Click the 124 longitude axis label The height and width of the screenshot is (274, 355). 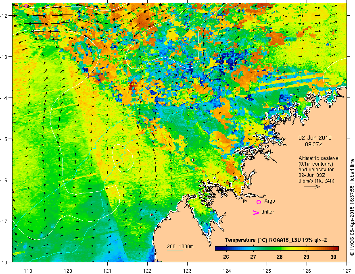coord(227,271)
